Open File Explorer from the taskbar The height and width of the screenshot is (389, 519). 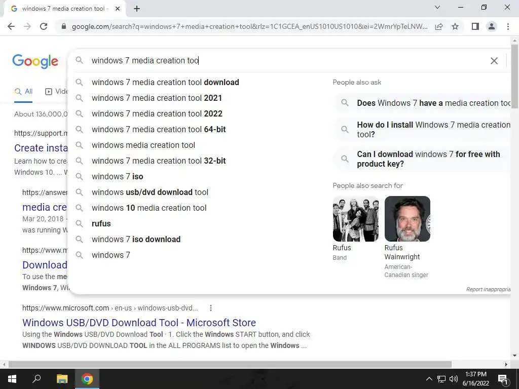point(62,379)
